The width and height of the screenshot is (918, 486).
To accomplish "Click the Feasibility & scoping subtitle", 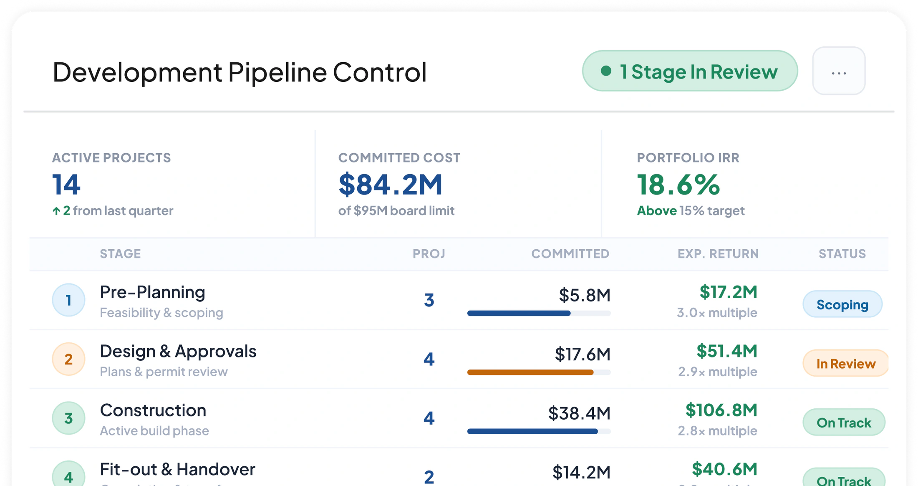I will point(161,312).
